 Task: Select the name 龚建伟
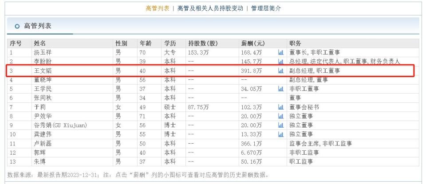(x=43, y=134)
